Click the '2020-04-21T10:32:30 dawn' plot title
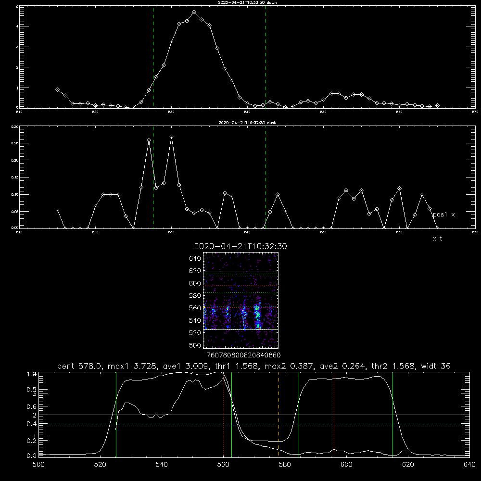The width and height of the screenshot is (481, 481). pos(247,2)
